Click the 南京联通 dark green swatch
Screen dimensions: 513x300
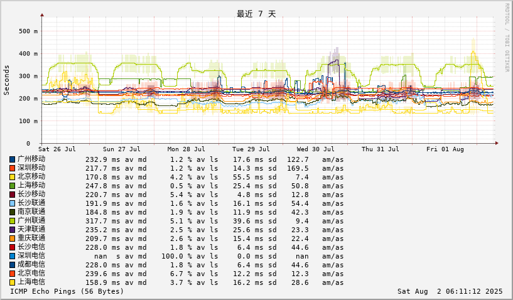(12, 213)
